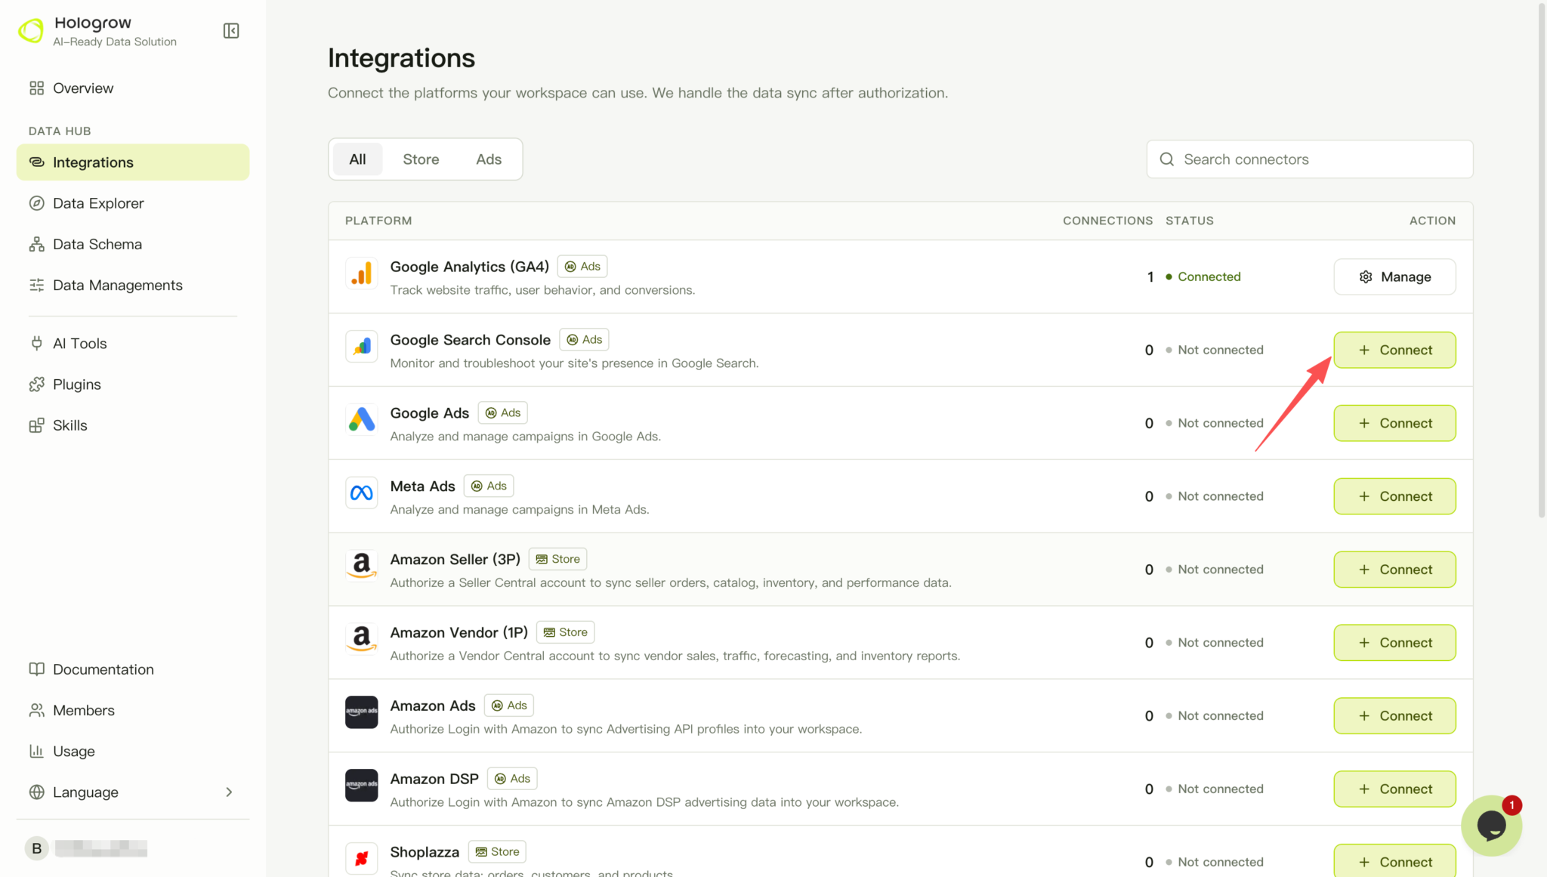This screenshot has width=1547, height=877.
Task: Open AI Tools in sidebar
Action: pyautogui.click(x=133, y=344)
